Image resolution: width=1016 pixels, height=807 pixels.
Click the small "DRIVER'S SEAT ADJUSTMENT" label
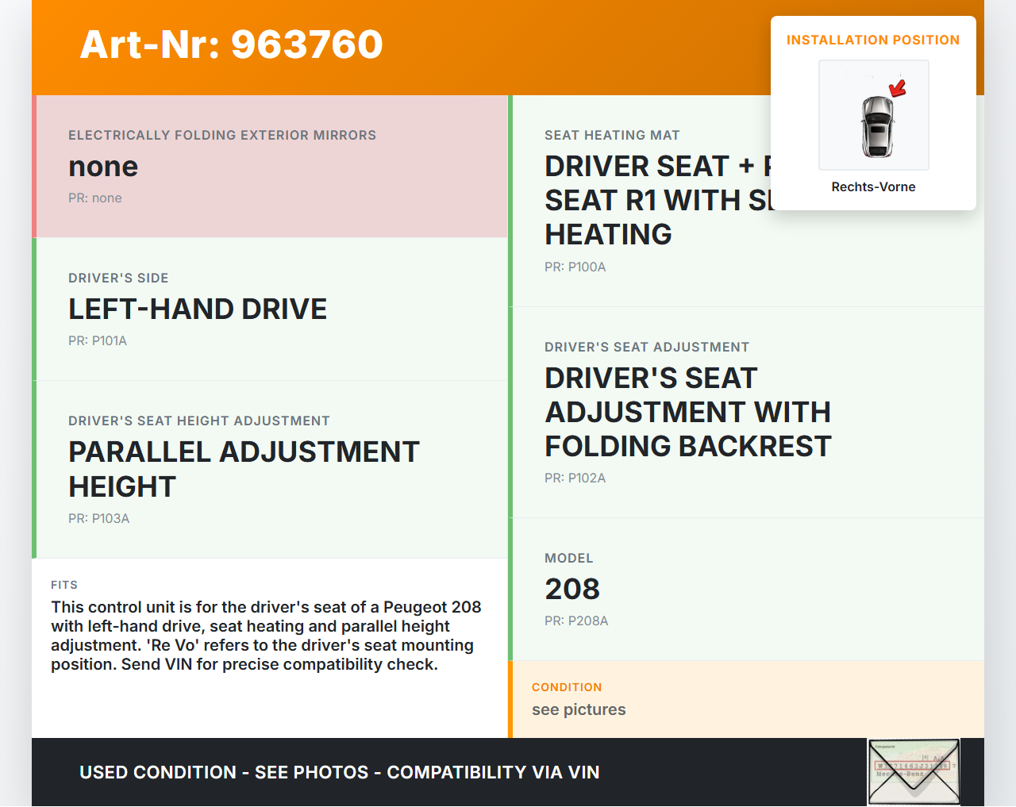point(647,348)
